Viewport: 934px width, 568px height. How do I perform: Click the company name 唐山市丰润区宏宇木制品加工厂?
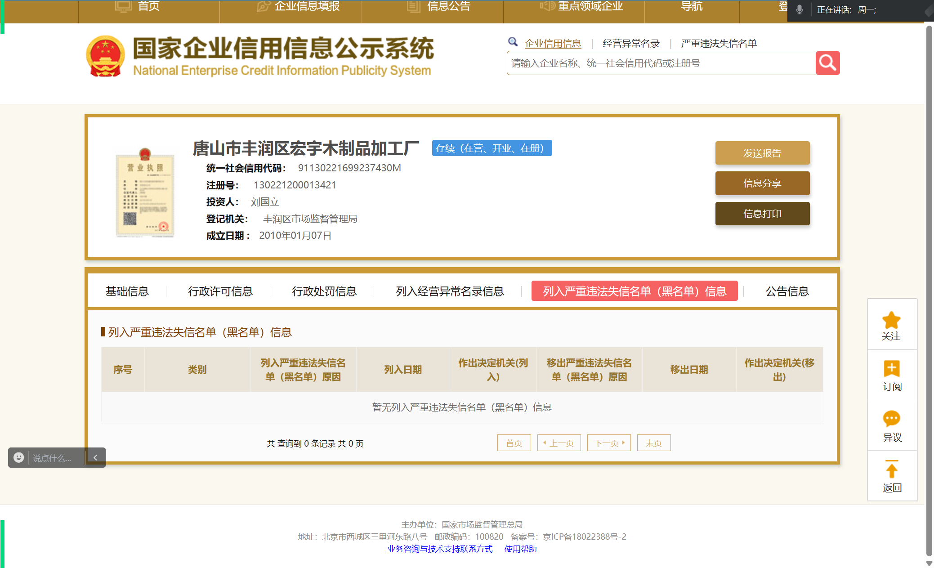tap(306, 148)
